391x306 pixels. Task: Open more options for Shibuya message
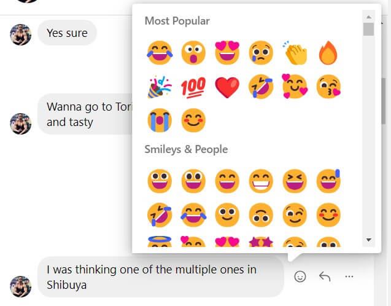click(x=349, y=277)
